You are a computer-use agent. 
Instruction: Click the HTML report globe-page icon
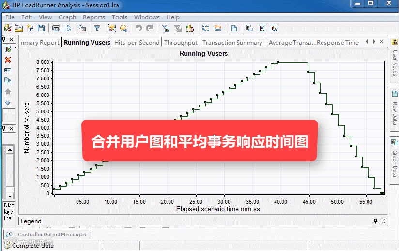point(67,28)
